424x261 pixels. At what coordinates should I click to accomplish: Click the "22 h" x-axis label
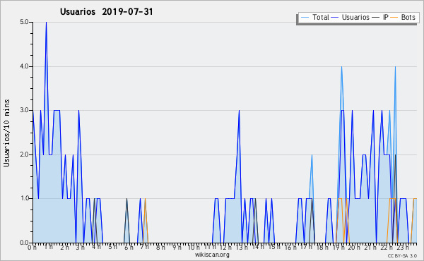tap(387, 247)
